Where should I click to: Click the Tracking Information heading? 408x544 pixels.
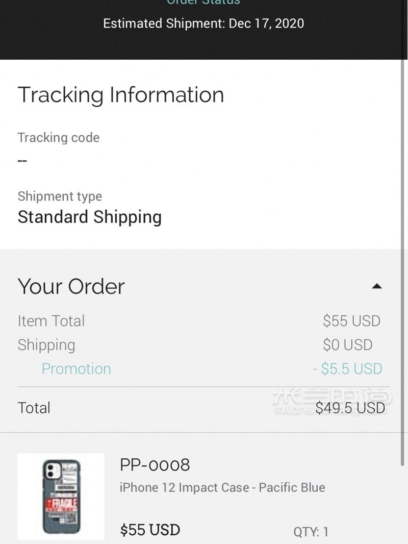click(121, 95)
